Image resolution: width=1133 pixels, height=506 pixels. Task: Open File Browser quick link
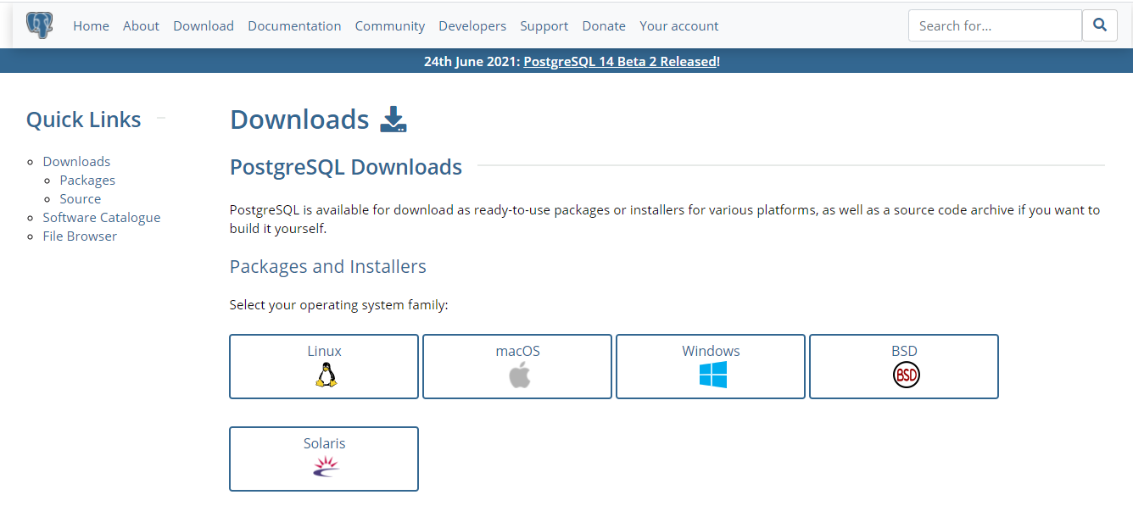80,236
